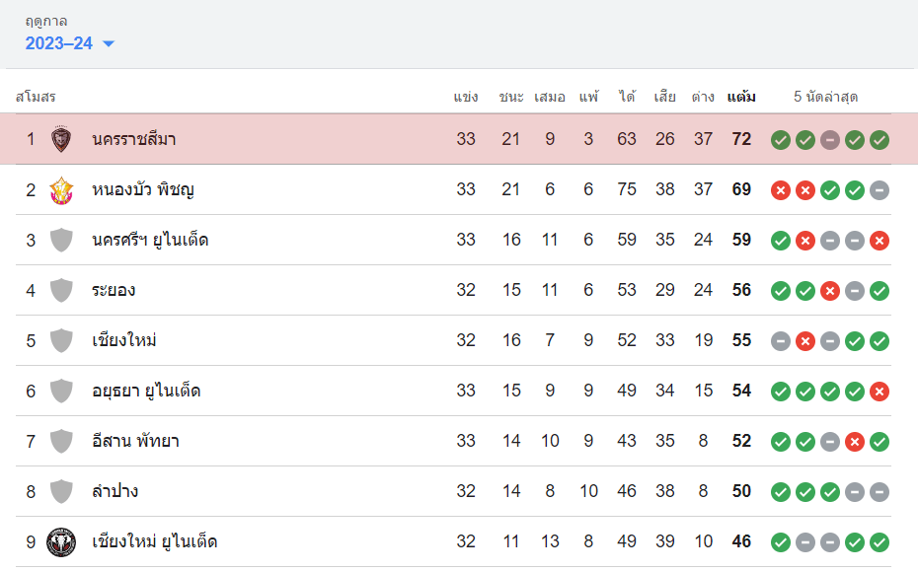Click ลำปาง's last gray draw icon
The width and height of the screenshot is (918, 572).
coord(880,491)
